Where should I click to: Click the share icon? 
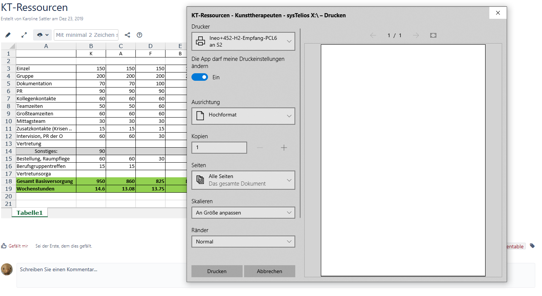(x=127, y=35)
